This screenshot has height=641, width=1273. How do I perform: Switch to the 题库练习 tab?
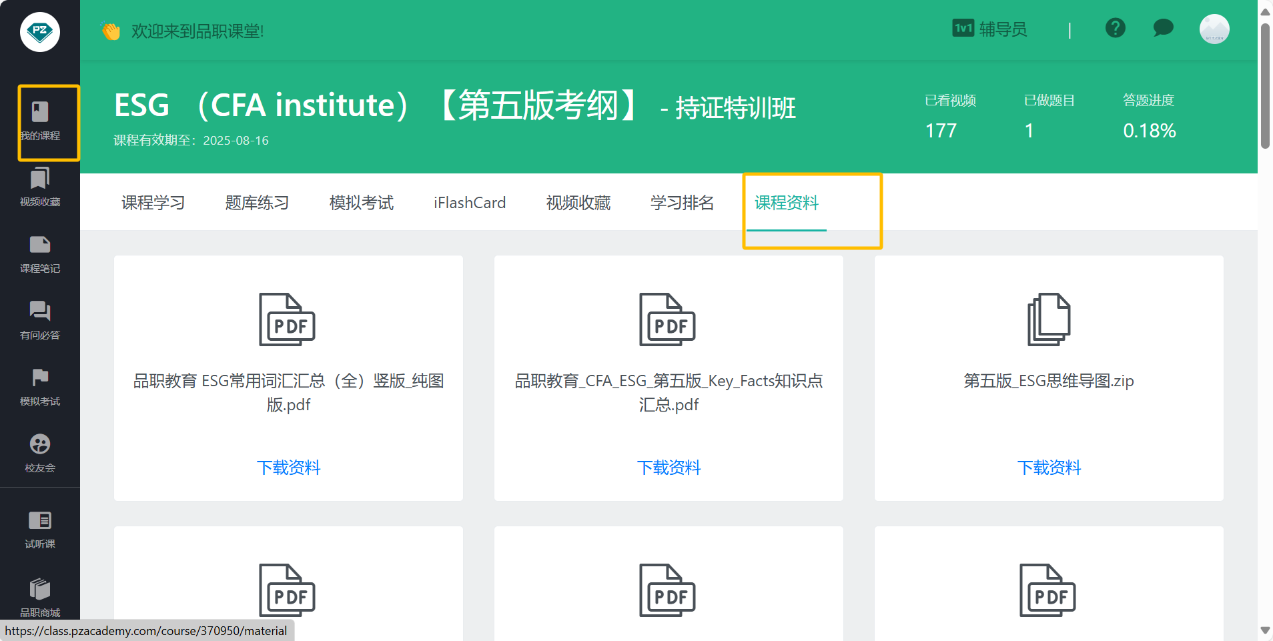[258, 203]
